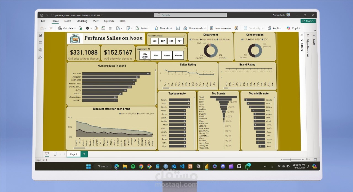Open Discord from the taskbar

(x=223, y=166)
